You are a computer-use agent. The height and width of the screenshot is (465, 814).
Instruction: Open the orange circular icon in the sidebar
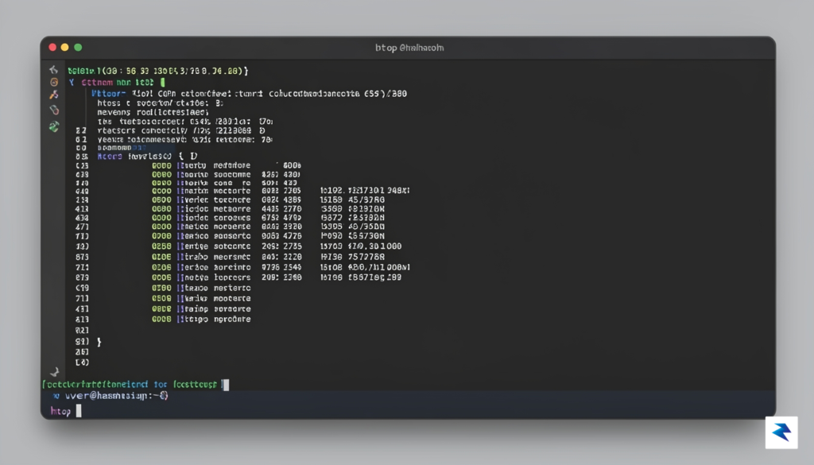pyautogui.click(x=54, y=82)
